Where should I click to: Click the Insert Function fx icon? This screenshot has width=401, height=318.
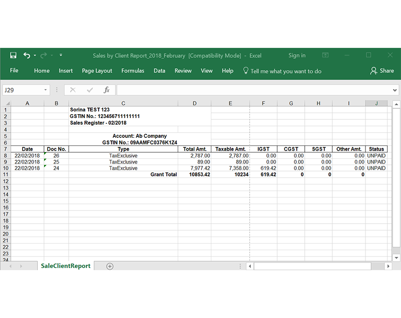tap(107, 90)
